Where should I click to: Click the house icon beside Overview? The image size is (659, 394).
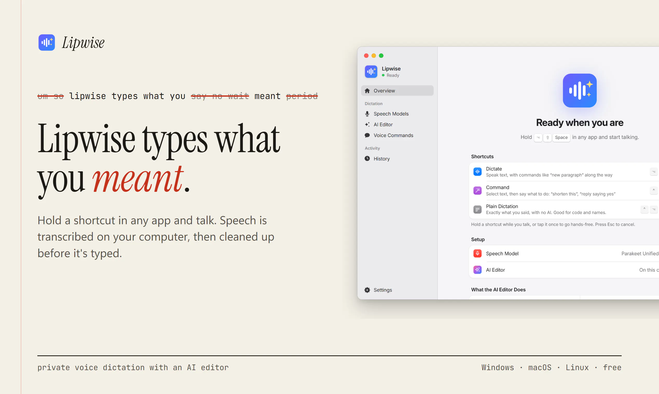pos(367,90)
